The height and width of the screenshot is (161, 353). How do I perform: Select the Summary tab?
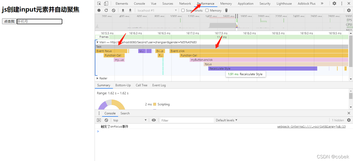[104, 85]
